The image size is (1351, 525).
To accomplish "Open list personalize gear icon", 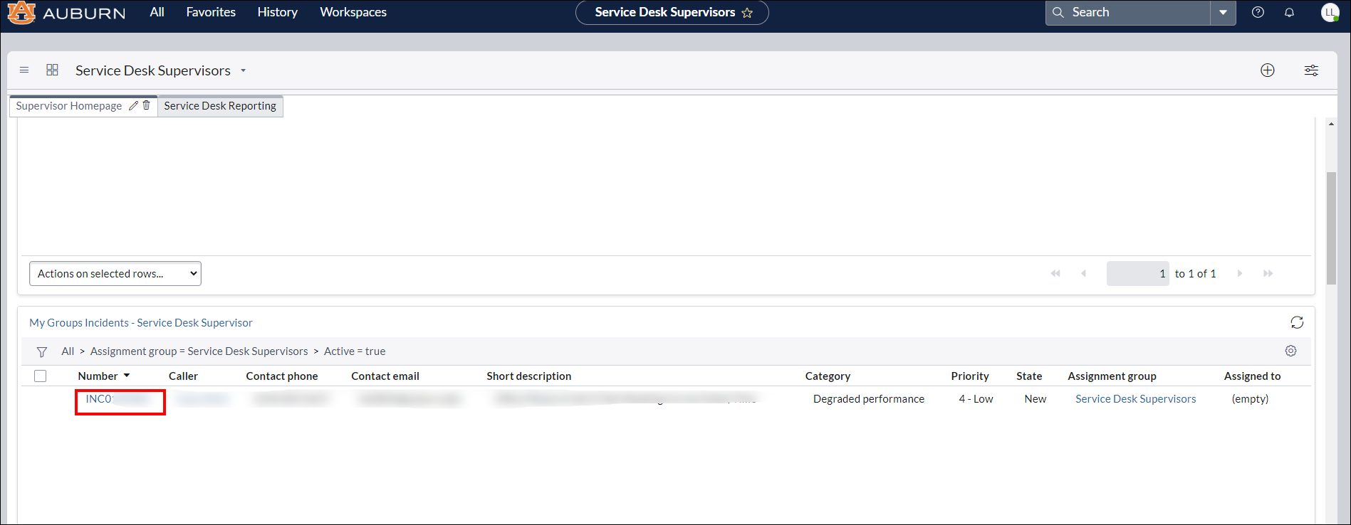I will click(1290, 351).
